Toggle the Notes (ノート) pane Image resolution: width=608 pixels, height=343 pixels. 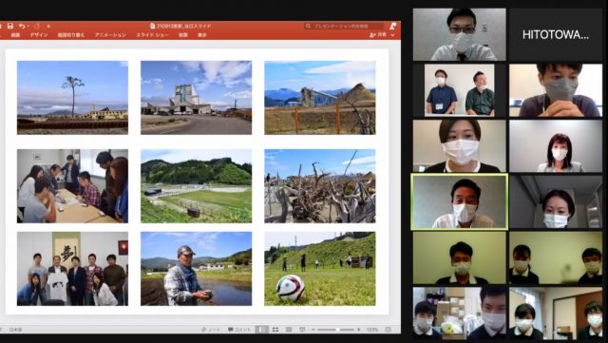pyautogui.click(x=211, y=330)
